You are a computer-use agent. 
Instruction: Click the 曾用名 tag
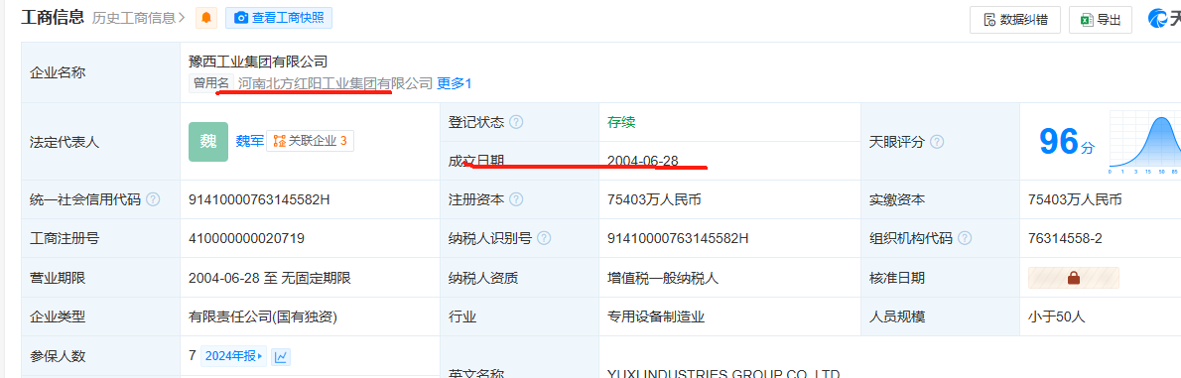click(x=210, y=83)
